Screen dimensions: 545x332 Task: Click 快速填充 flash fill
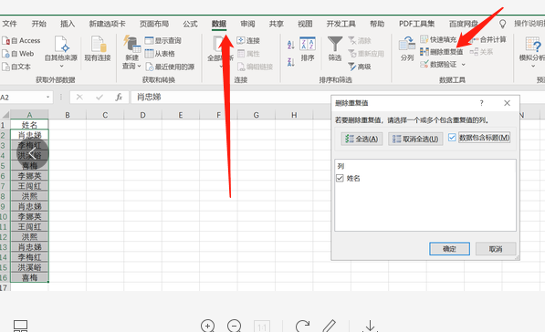pos(438,39)
